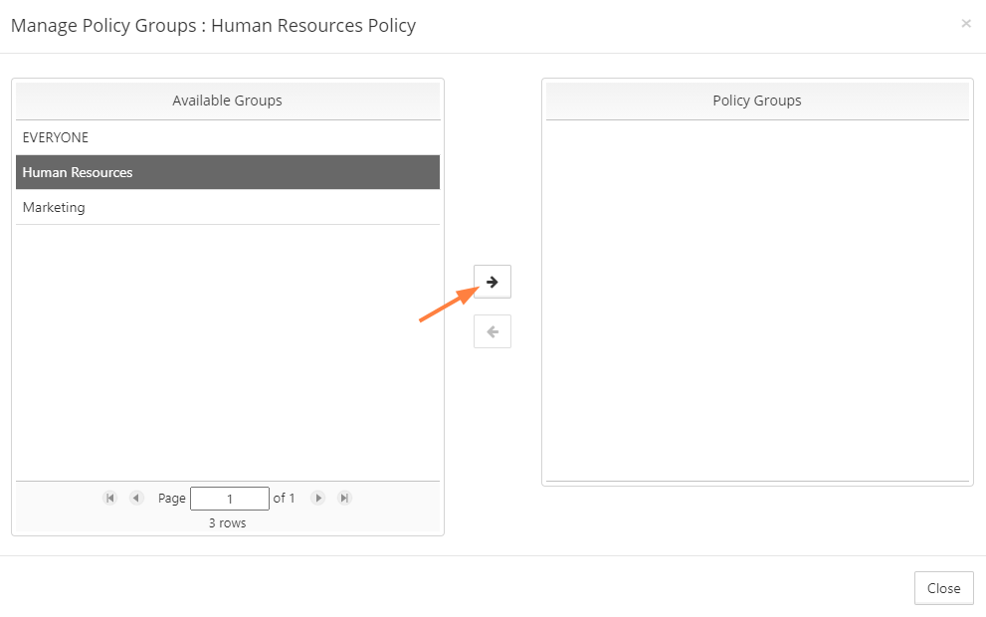
Task: Click the Manage Policy Groups dialog title
Action: pos(213,26)
